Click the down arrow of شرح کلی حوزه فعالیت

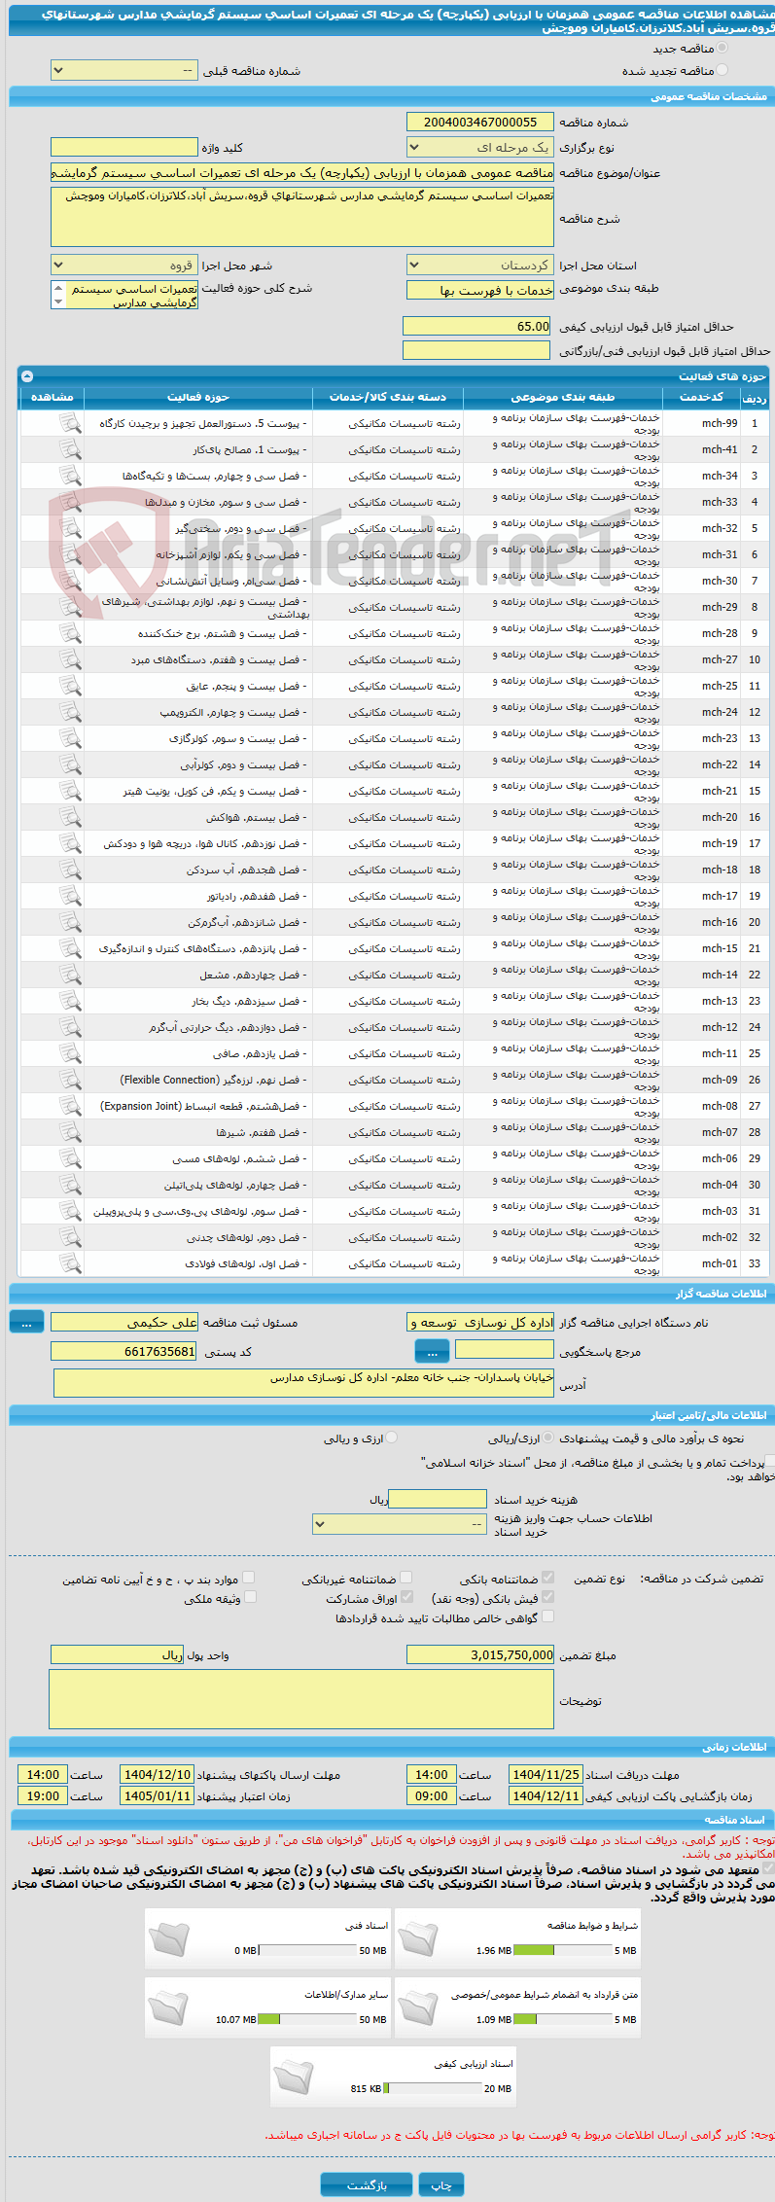pyautogui.click(x=58, y=302)
